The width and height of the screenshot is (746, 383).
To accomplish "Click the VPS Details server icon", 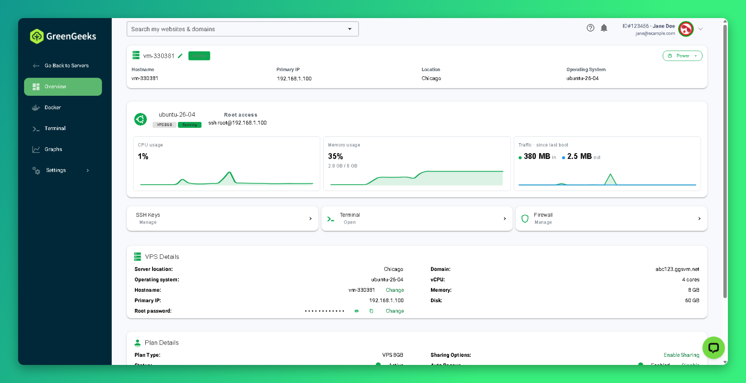I will pos(138,257).
